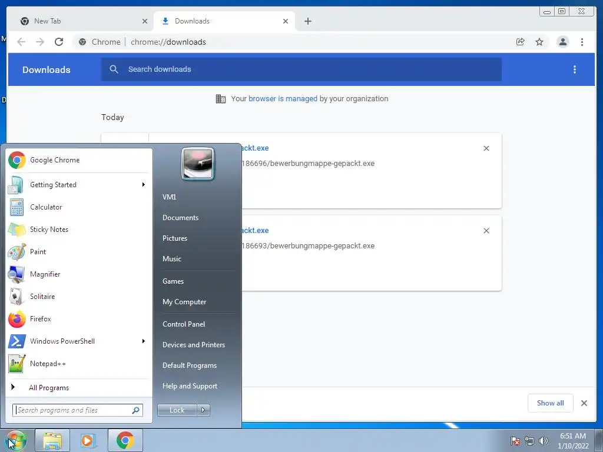The height and width of the screenshot is (452, 603).
Task: Expand Getting Started submenu arrow
Action: [144, 184]
